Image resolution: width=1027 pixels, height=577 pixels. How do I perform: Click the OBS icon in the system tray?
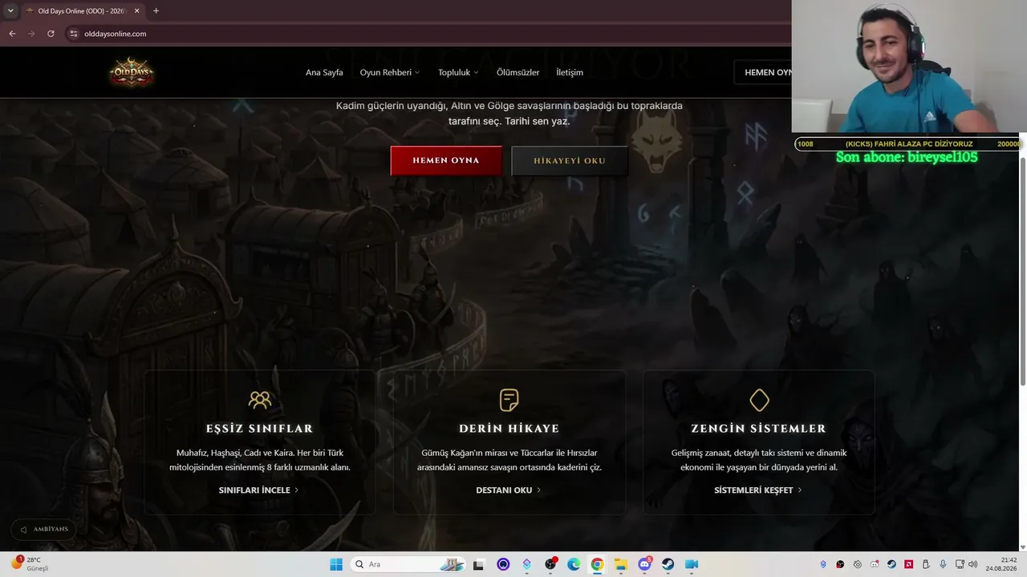[x=840, y=564]
